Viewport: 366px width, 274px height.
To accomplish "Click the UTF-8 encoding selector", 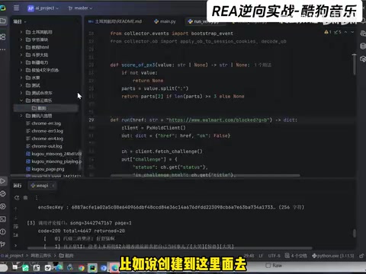I will [x=274, y=256].
